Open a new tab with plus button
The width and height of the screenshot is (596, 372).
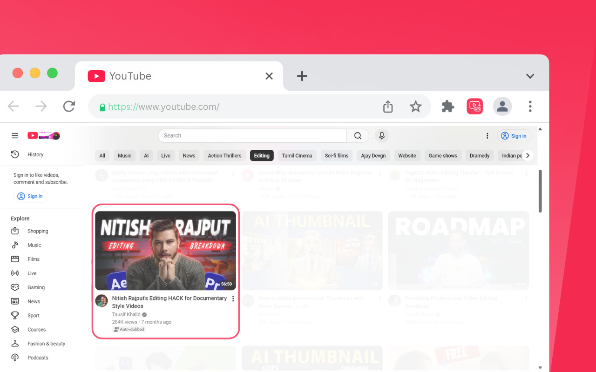coord(302,76)
